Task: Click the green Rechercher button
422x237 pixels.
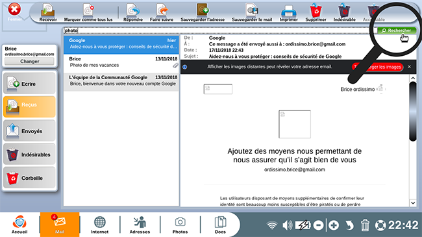Action: [397, 31]
